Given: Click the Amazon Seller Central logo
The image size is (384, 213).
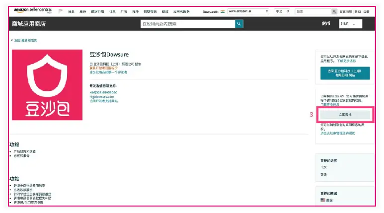Looking at the screenshot, I should pos(33,10).
